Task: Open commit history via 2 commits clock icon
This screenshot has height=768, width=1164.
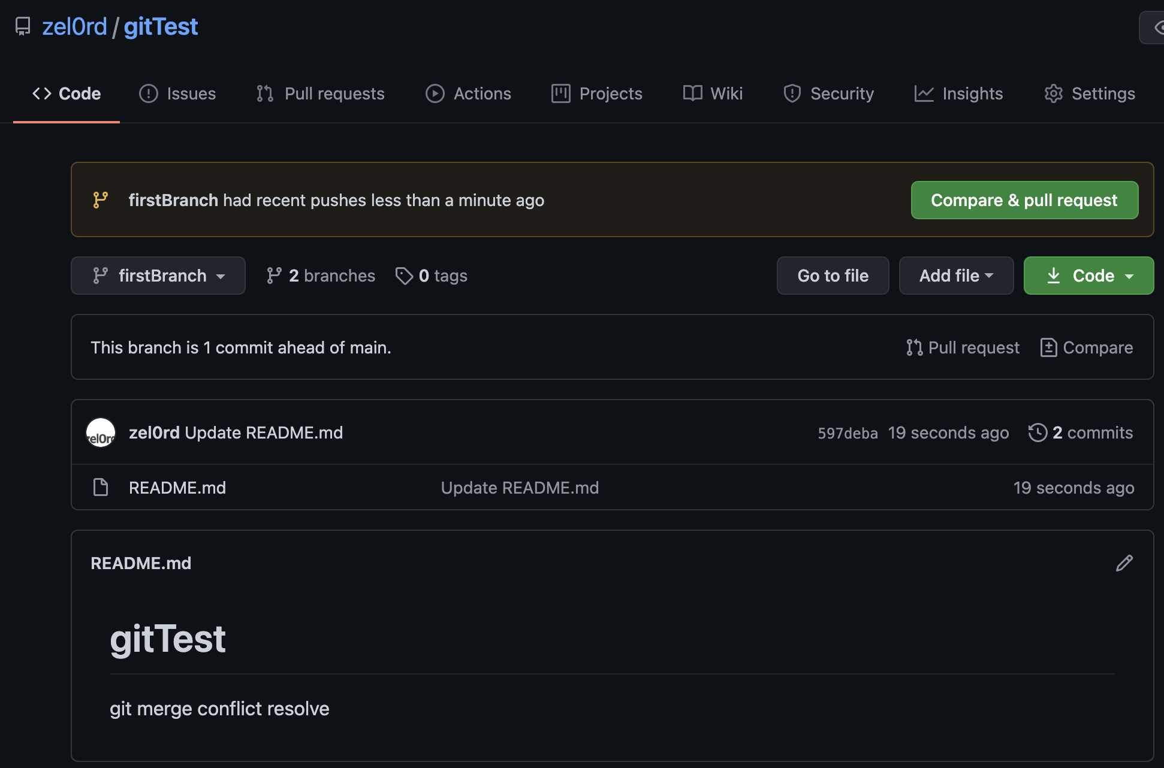Action: [1038, 433]
